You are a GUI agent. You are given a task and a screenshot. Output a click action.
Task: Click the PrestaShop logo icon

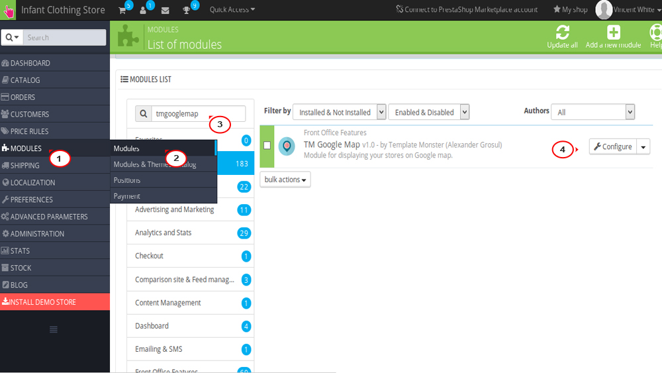(8, 10)
